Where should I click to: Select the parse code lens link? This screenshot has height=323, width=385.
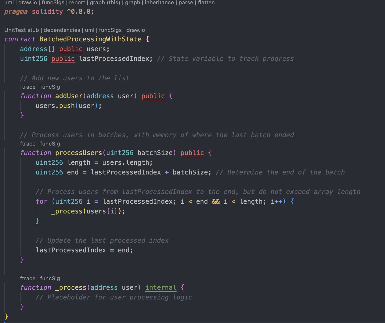coord(186,3)
